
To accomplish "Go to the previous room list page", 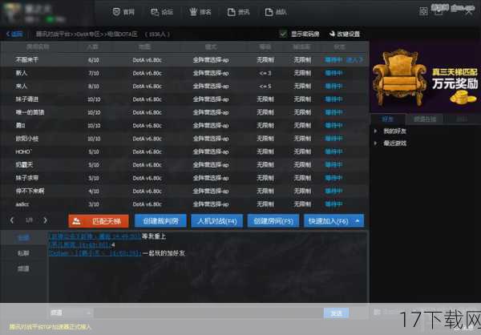I will (x=12, y=220).
